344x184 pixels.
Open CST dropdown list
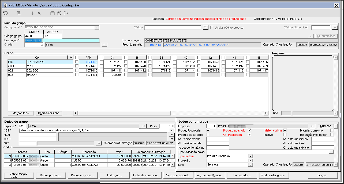(172, 130)
